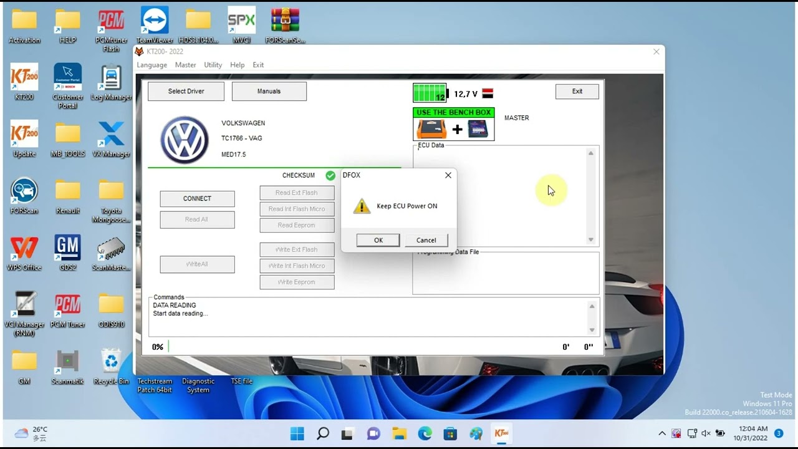798x449 pixels.
Task: Open the Utility menu
Action: point(213,65)
